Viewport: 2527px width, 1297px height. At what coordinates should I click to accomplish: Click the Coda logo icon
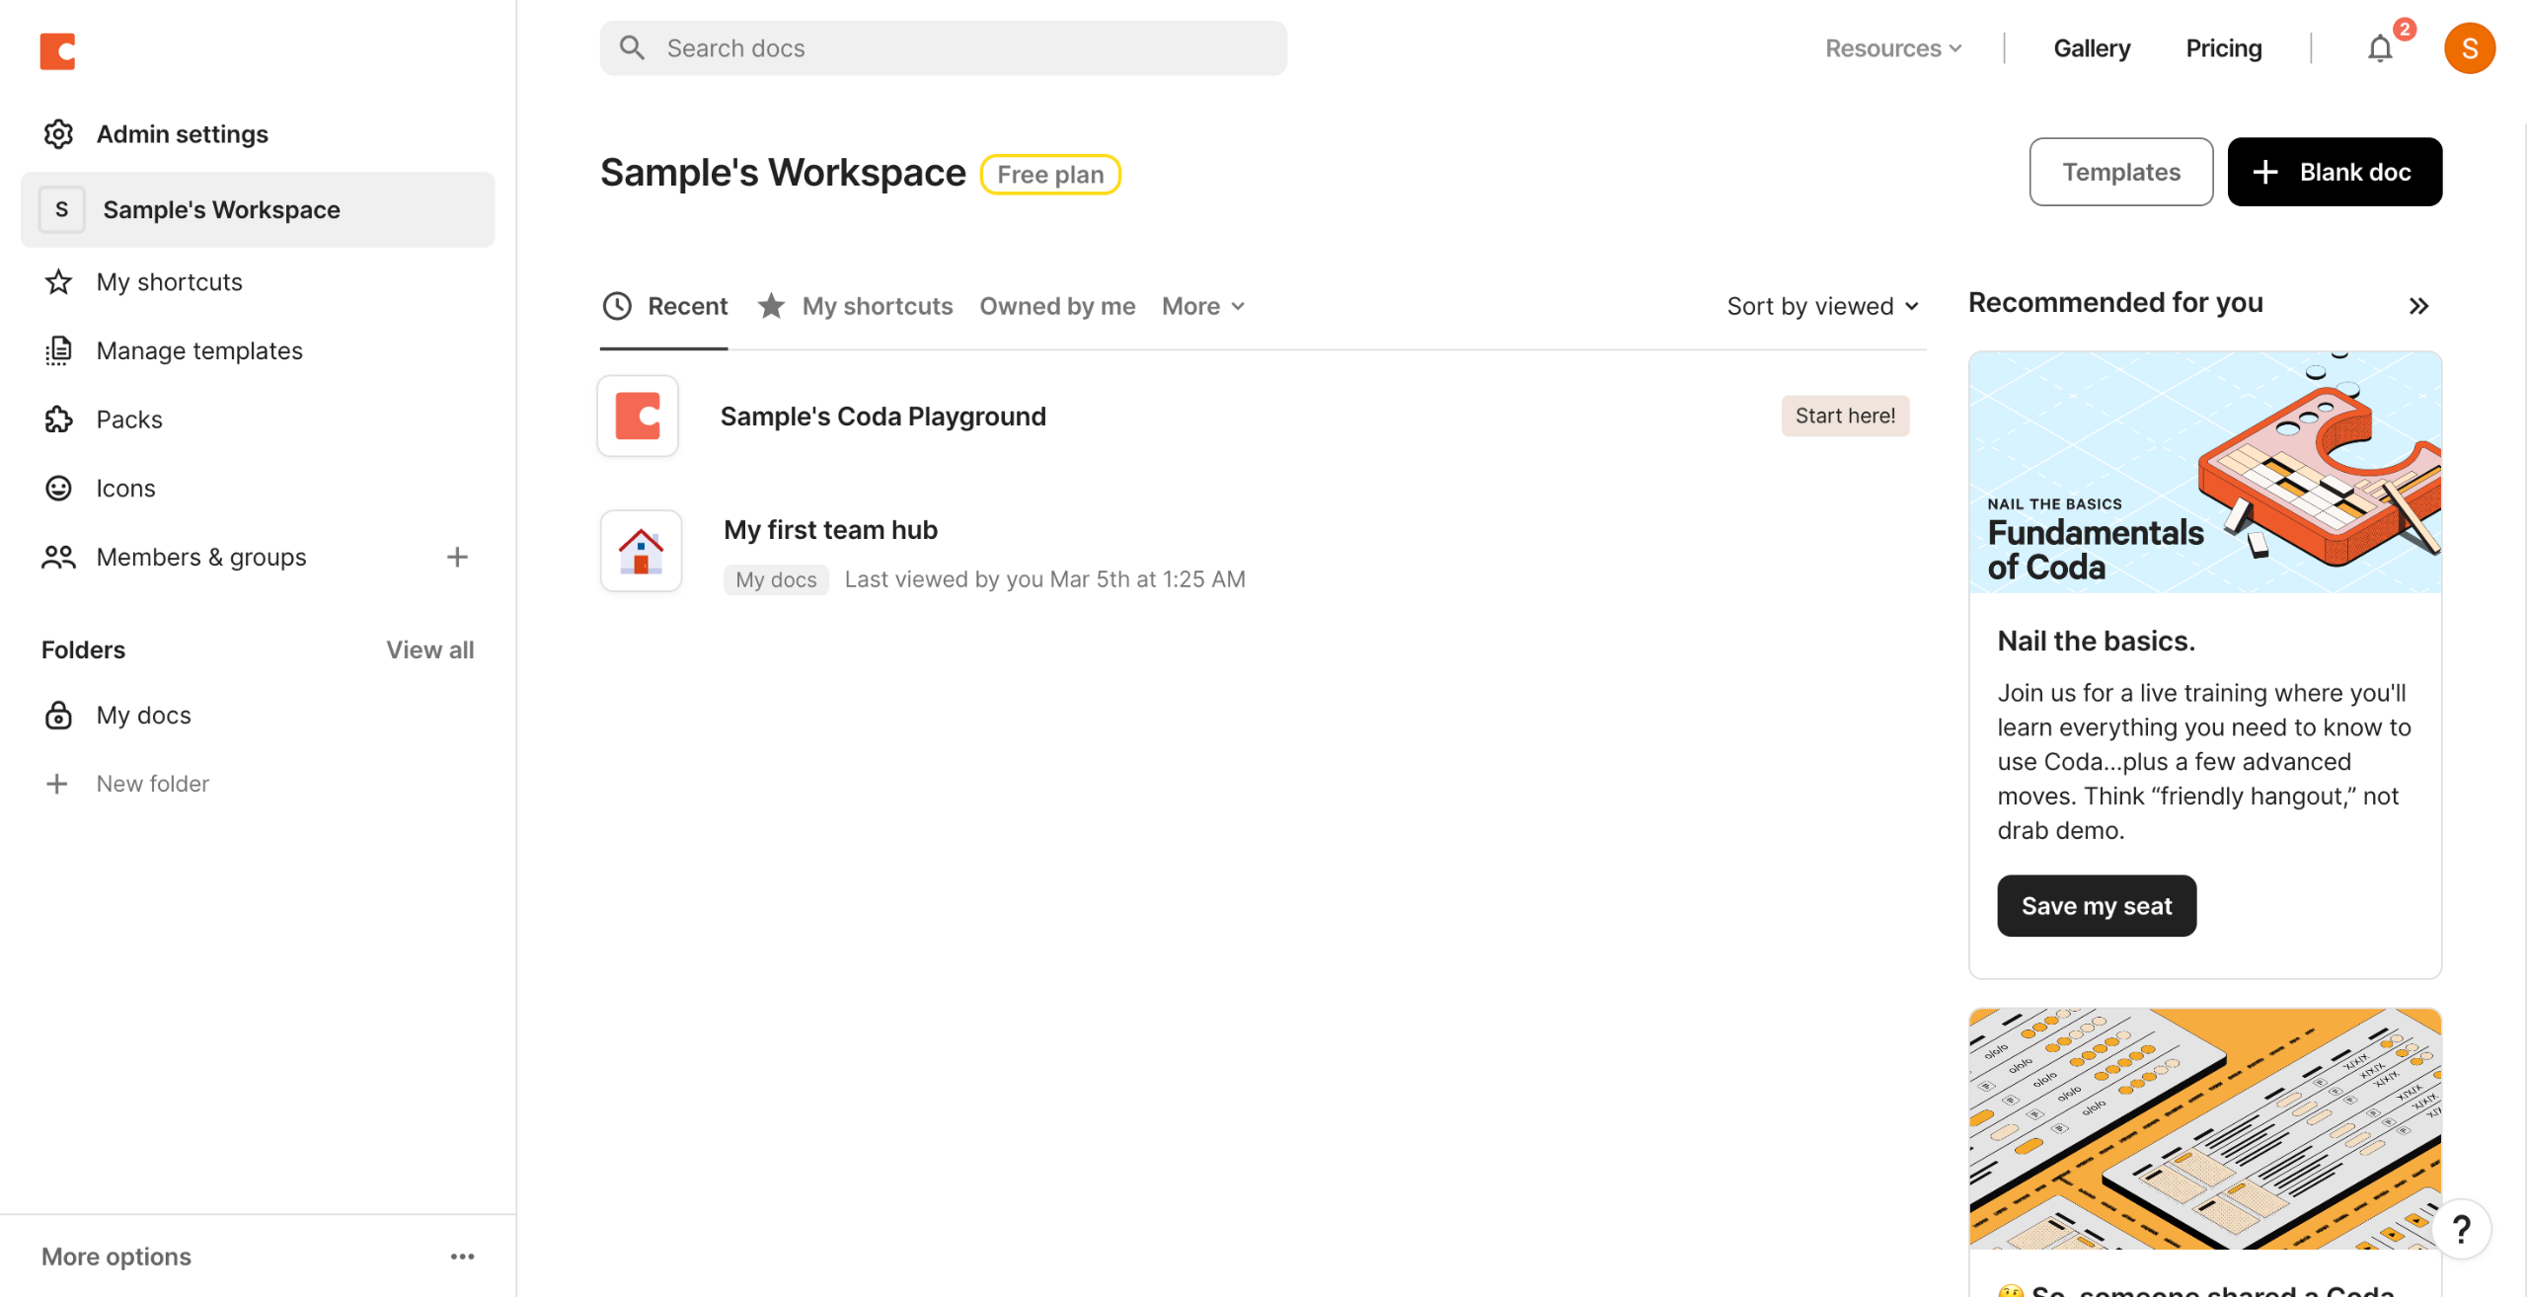pyautogui.click(x=57, y=51)
